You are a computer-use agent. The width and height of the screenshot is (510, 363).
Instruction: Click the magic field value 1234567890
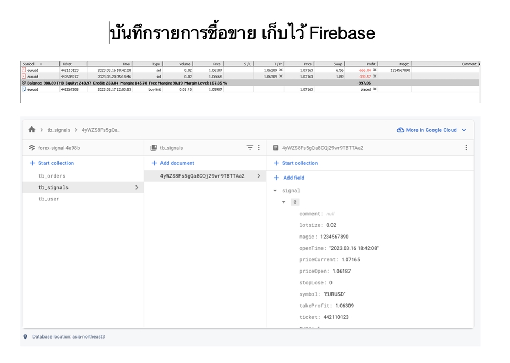[334, 237]
